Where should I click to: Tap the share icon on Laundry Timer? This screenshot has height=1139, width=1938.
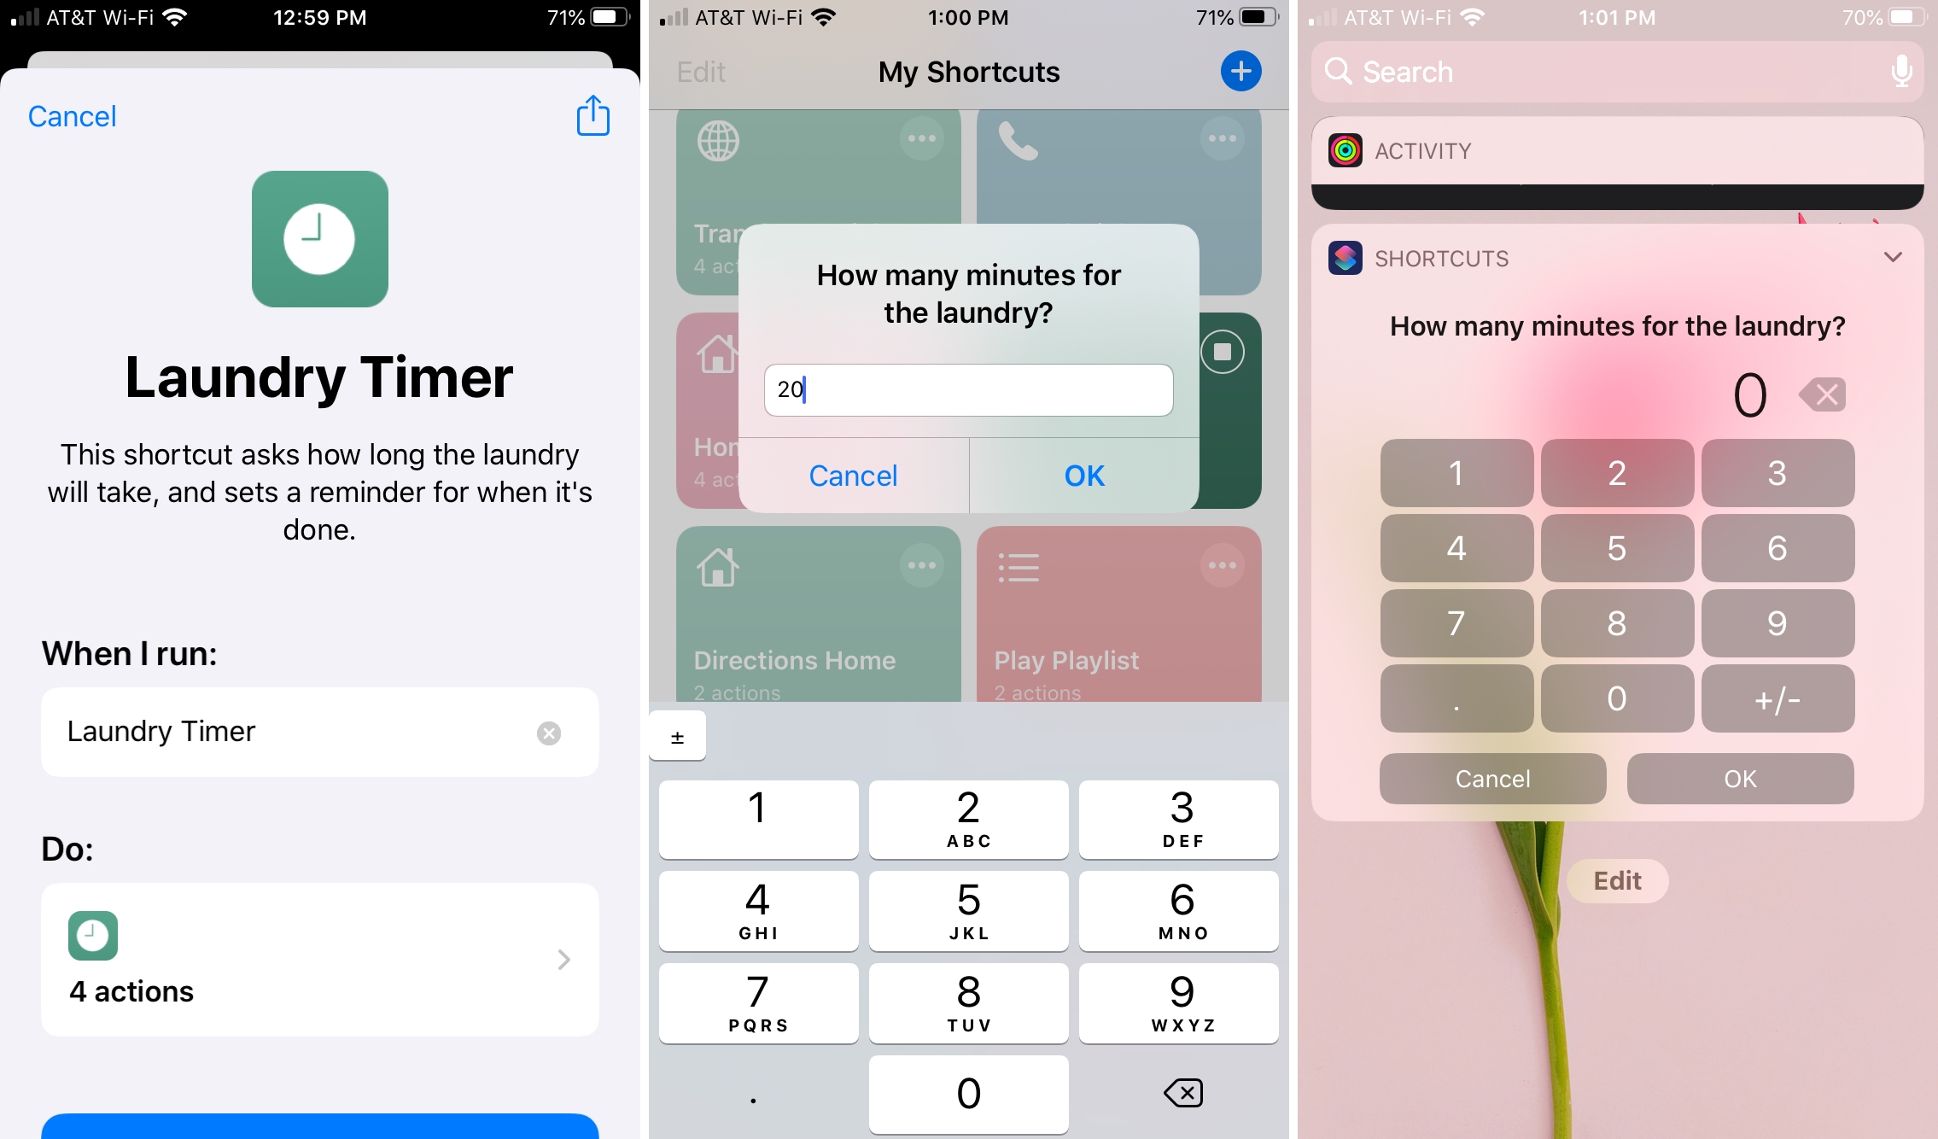592,114
